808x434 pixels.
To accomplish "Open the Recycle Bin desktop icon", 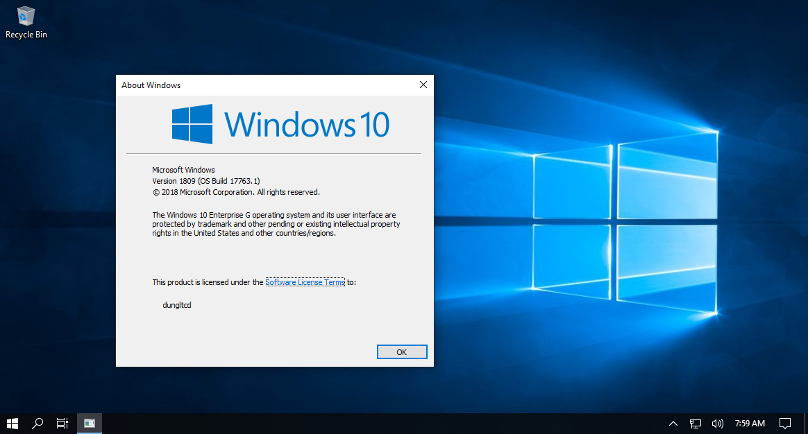I will click(26, 23).
